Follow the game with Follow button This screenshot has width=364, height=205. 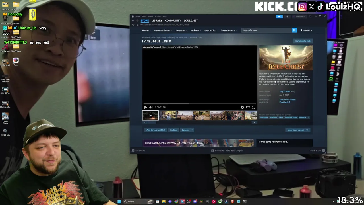tap(173, 130)
